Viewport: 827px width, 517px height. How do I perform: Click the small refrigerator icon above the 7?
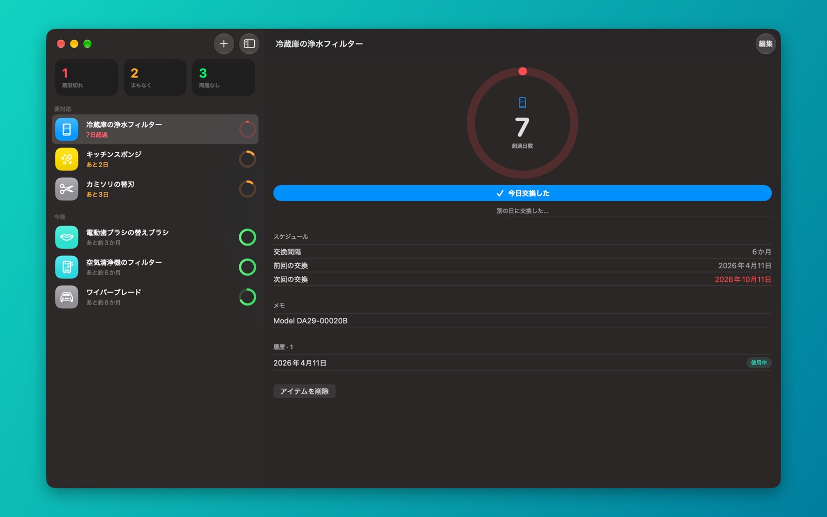(x=523, y=103)
